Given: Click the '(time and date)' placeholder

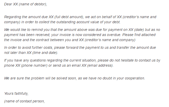Looking at the screenshot, I should 45,53.
